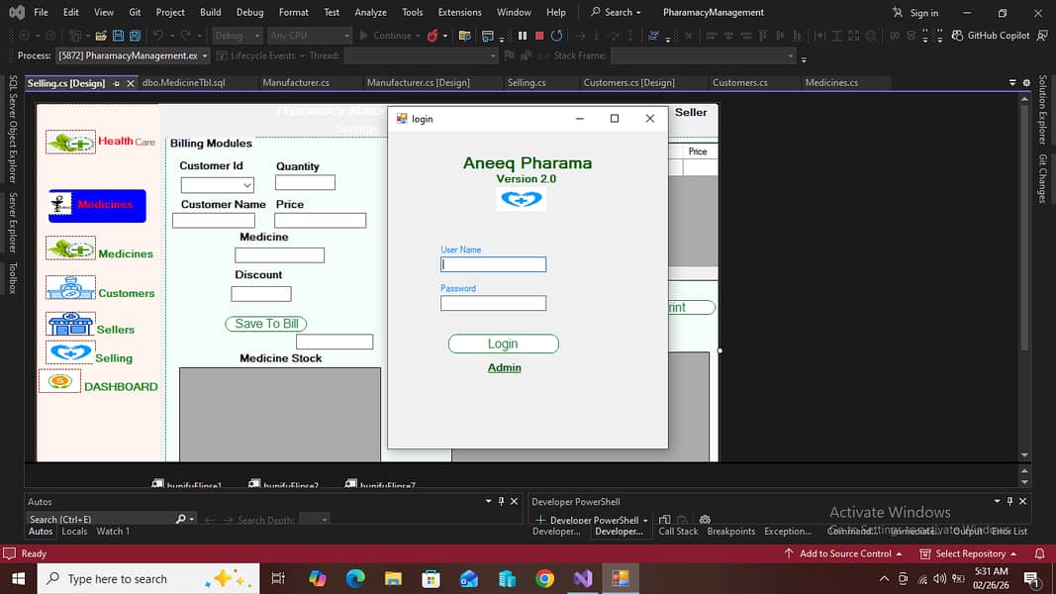Click the Password input field
The height and width of the screenshot is (594, 1056).
(492, 303)
